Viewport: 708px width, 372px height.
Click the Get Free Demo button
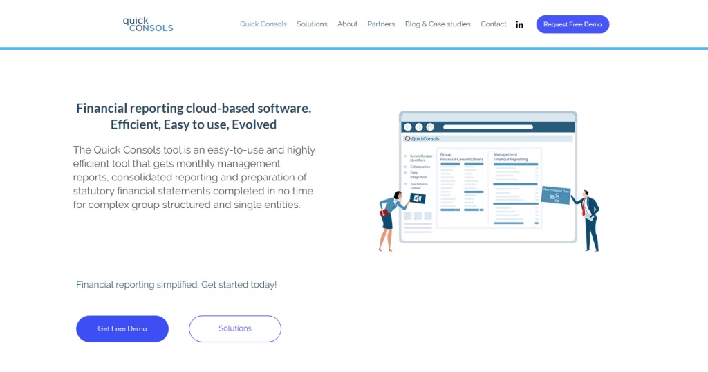[122, 328]
